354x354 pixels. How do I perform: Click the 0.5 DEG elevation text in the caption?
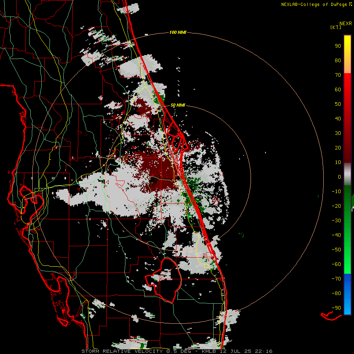178,351
